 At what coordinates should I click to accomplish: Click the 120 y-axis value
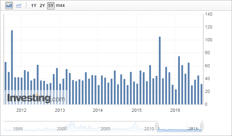pyautogui.click(x=209, y=27)
